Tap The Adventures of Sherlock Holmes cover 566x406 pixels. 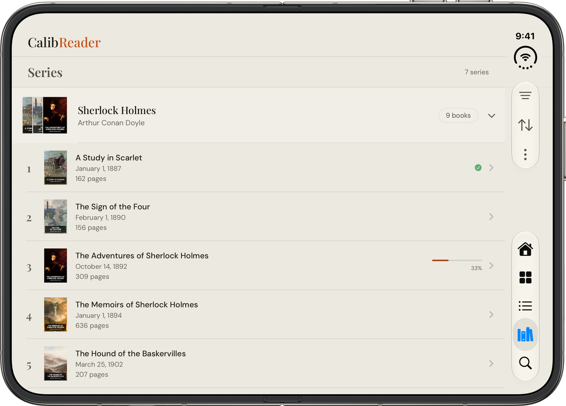pos(55,266)
